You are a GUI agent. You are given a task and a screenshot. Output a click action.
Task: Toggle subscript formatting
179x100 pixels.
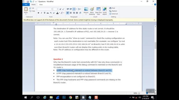(x=51, y=13)
